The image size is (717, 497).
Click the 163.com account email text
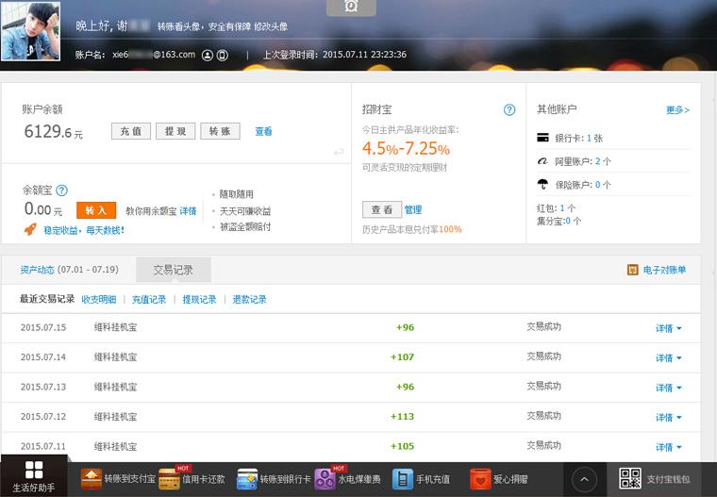coord(154,55)
